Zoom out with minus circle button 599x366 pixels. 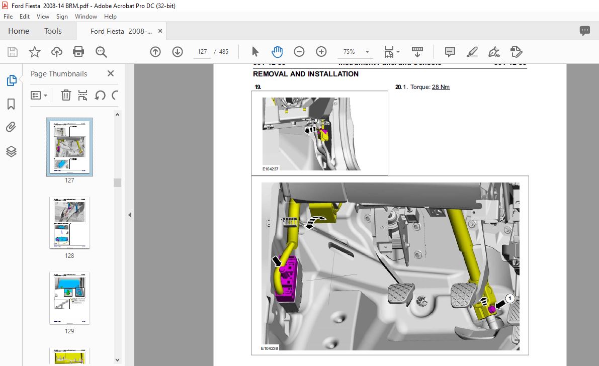299,52
